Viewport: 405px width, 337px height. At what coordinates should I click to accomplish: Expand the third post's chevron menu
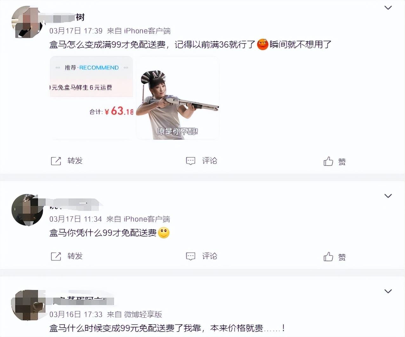388,291
